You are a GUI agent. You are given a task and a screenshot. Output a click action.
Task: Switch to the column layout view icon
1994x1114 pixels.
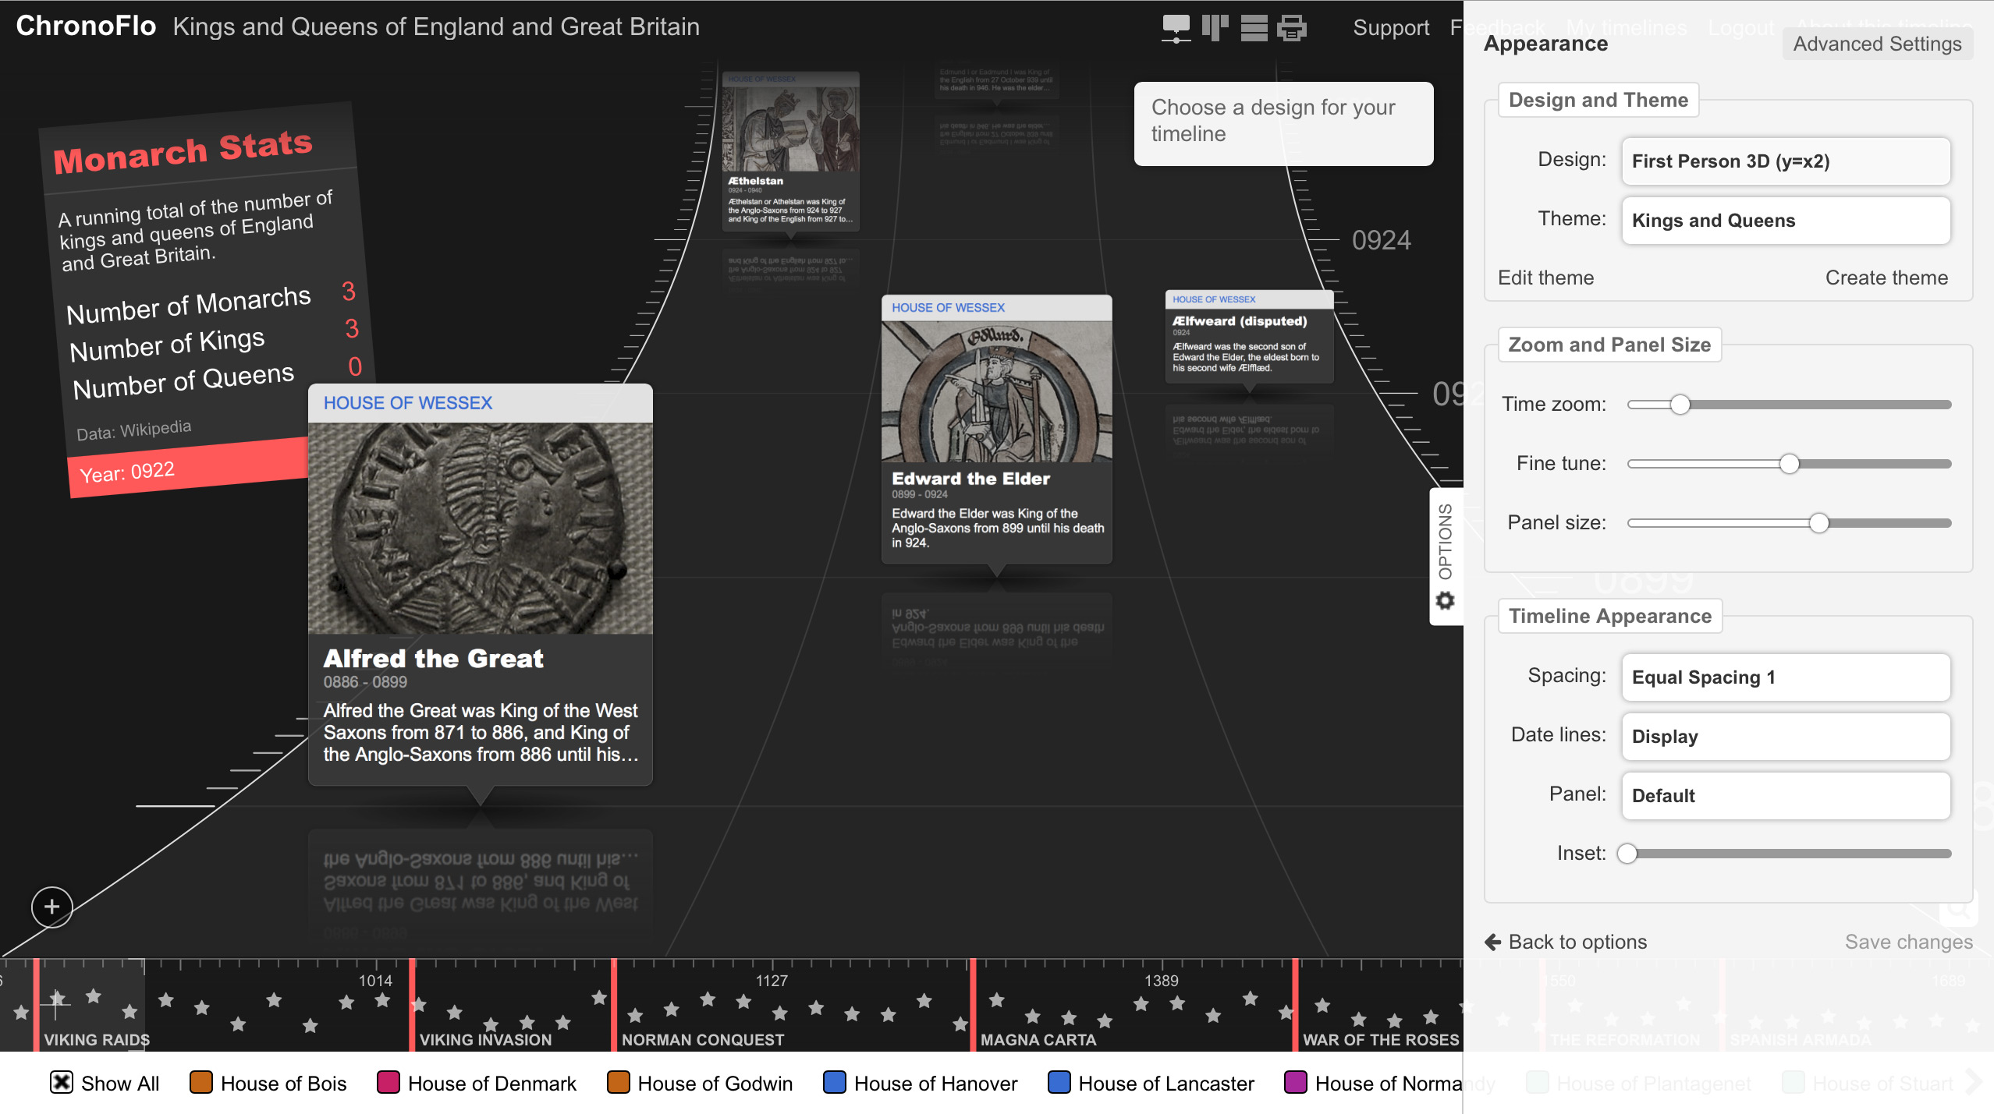click(x=1215, y=28)
